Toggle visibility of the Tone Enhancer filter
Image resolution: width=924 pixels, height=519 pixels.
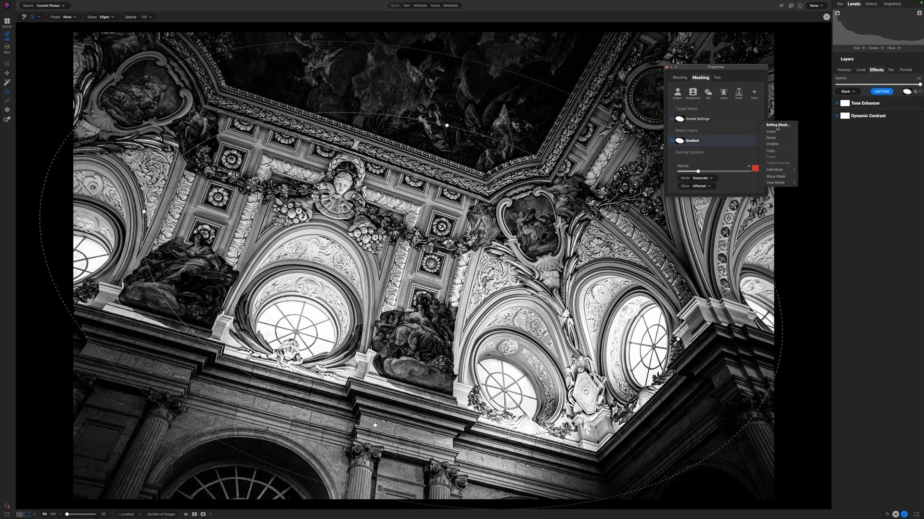pos(838,103)
